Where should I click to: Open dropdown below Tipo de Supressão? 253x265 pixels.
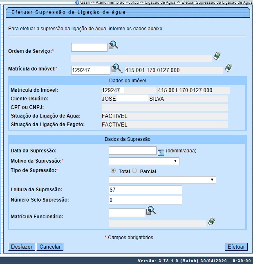(x=162, y=180)
